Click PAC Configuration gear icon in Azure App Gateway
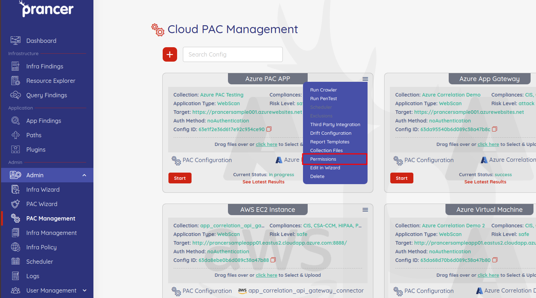 (398, 160)
